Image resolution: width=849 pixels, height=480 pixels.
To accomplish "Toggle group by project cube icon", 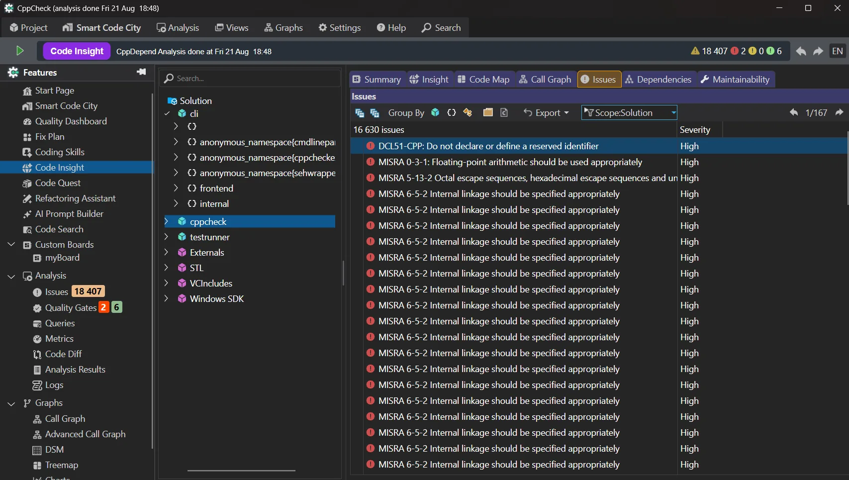I will coord(435,112).
